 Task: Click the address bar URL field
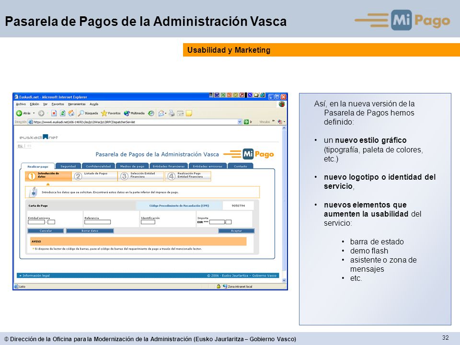[135, 122]
